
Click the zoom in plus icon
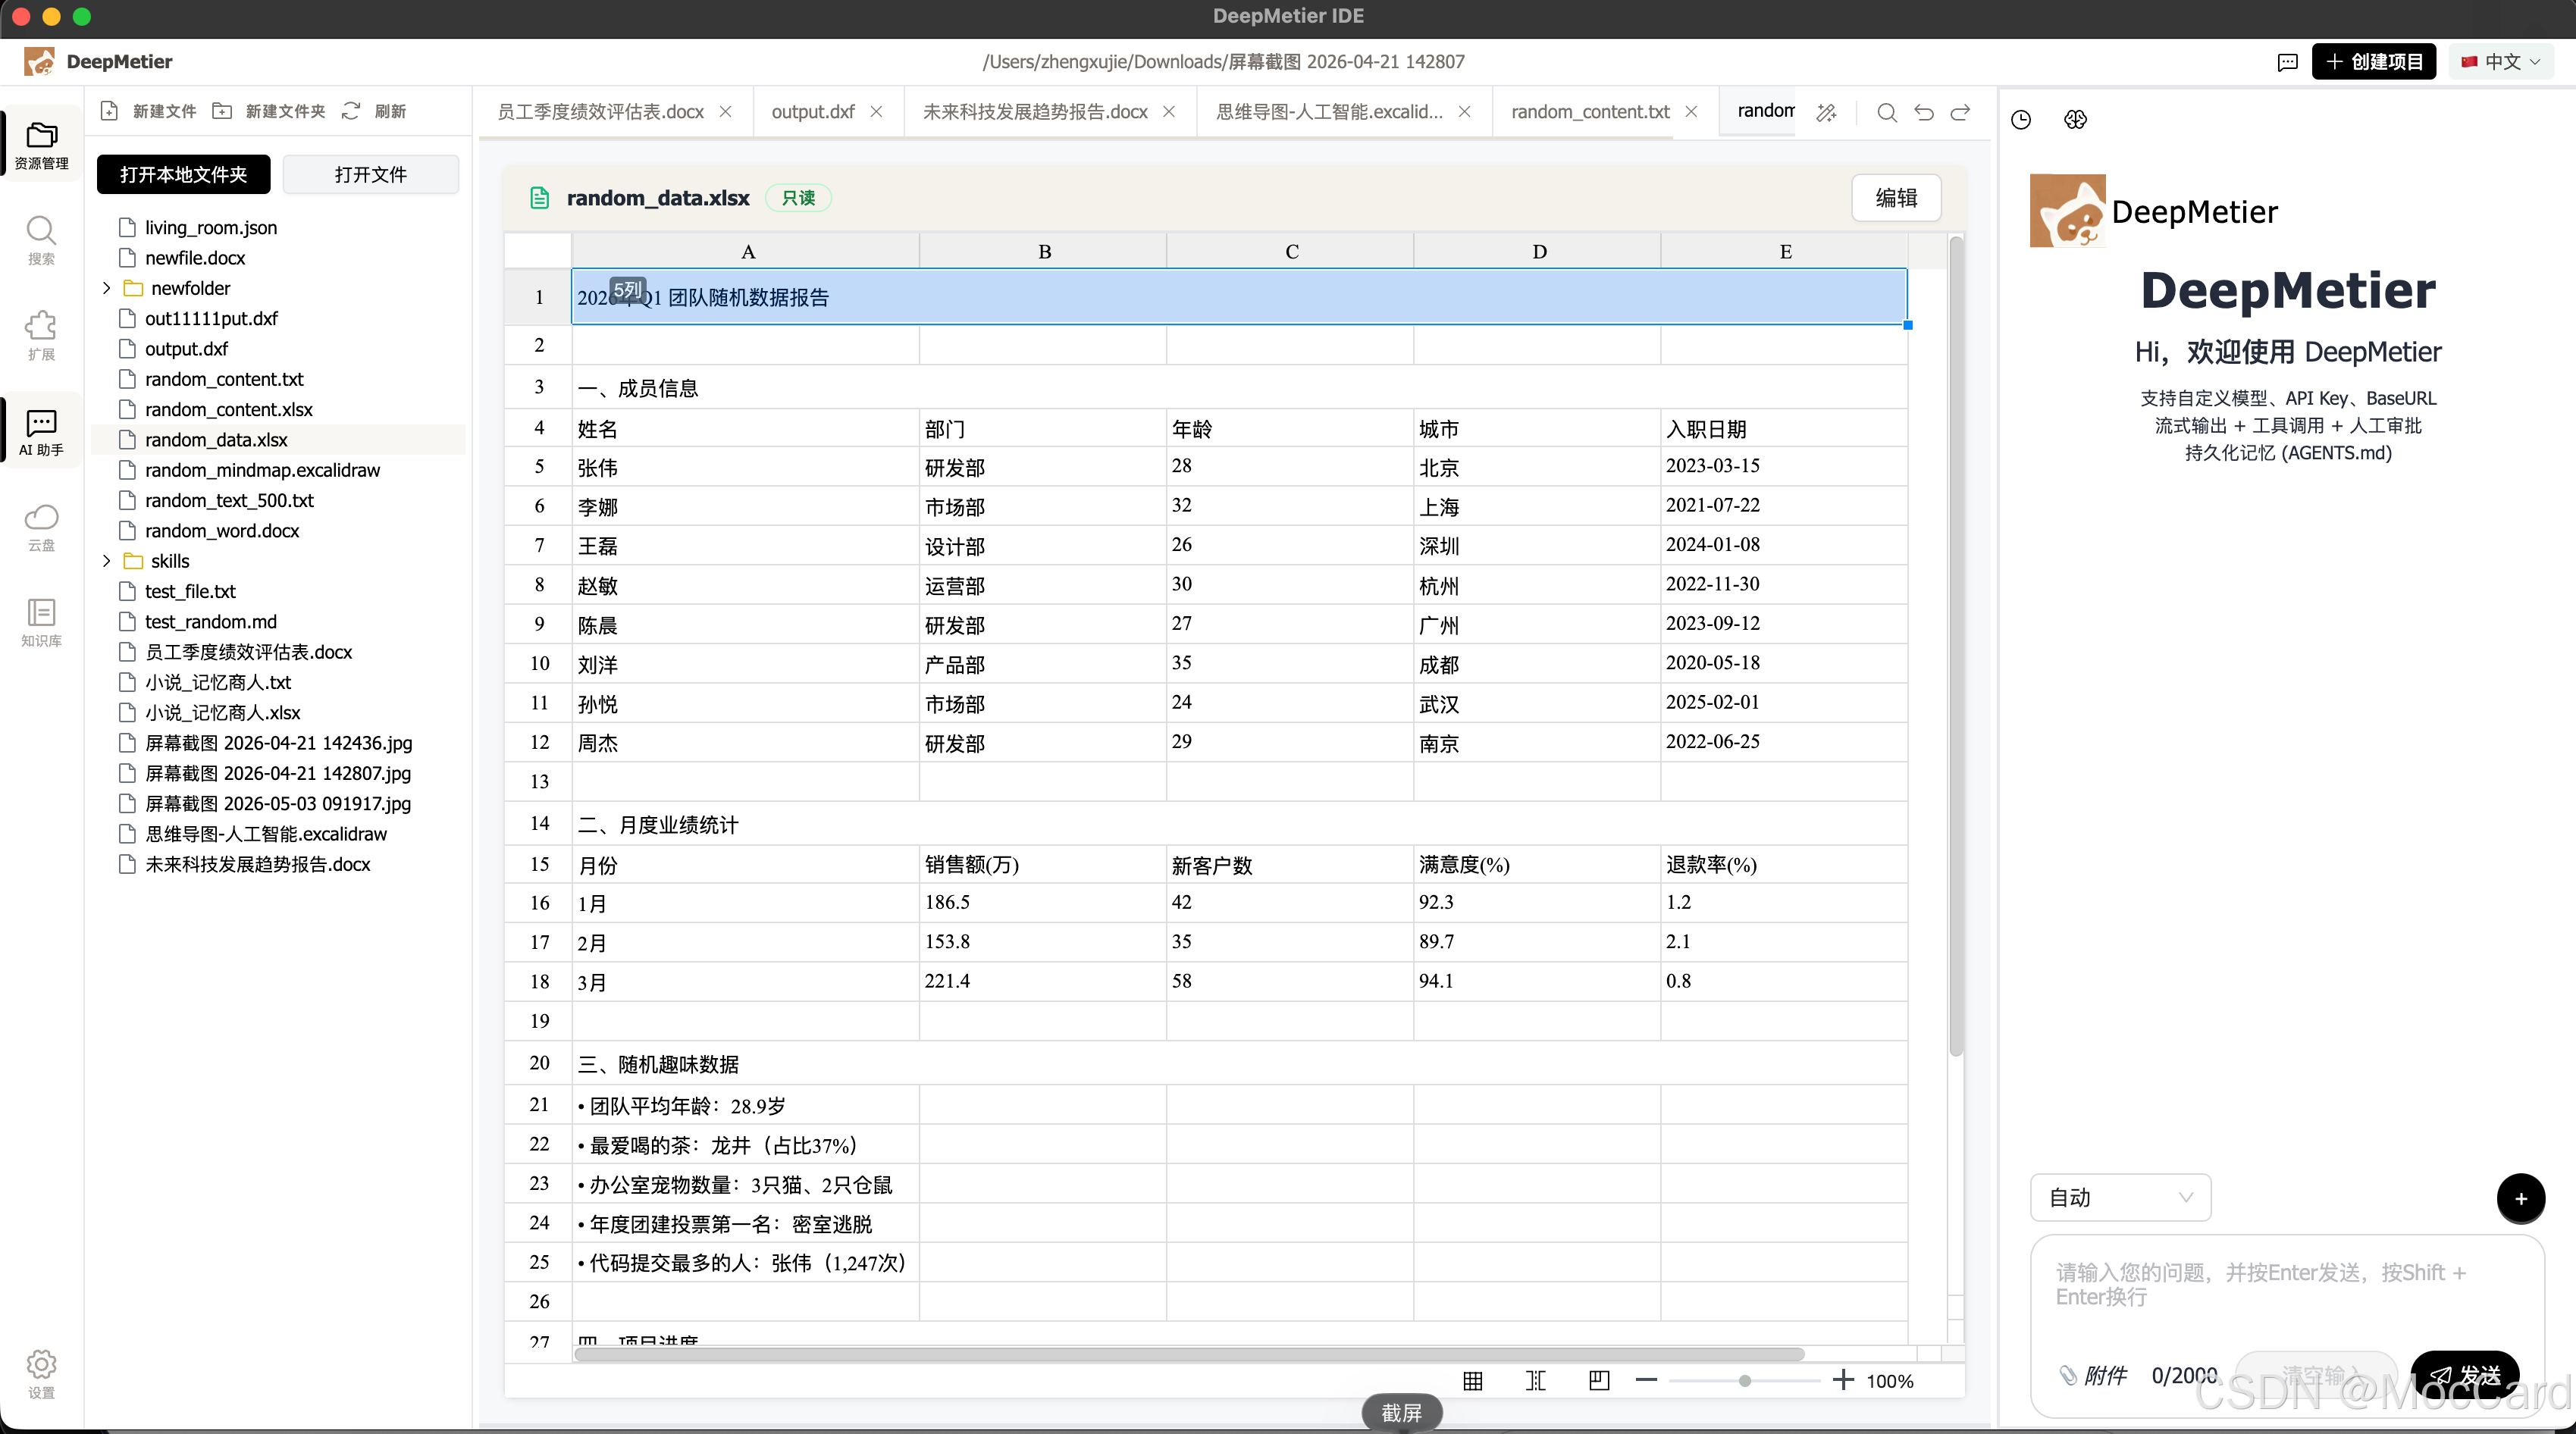1843,1380
